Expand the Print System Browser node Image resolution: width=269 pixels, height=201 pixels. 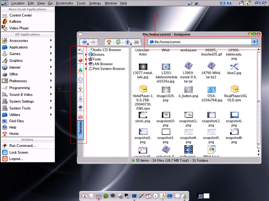click(86, 69)
